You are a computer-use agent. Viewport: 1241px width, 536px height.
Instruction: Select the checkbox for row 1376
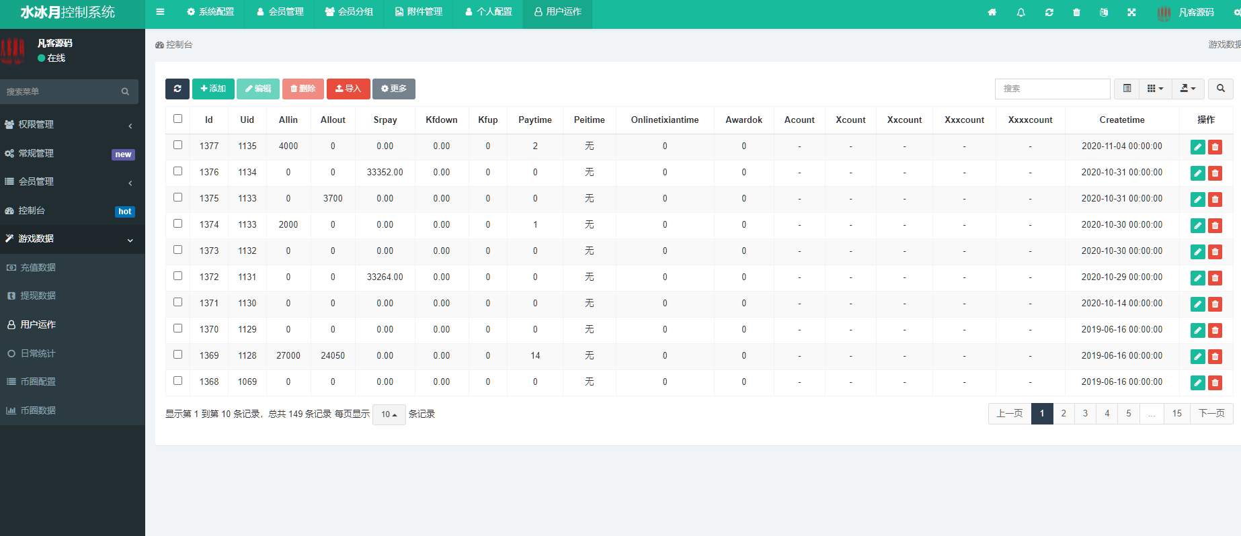(178, 171)
